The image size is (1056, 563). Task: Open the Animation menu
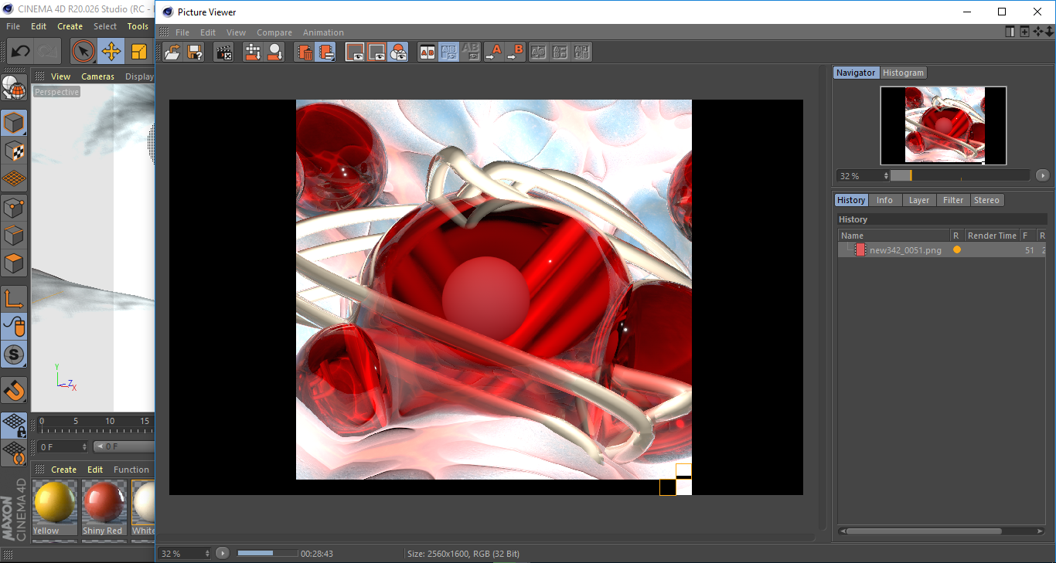323,32
